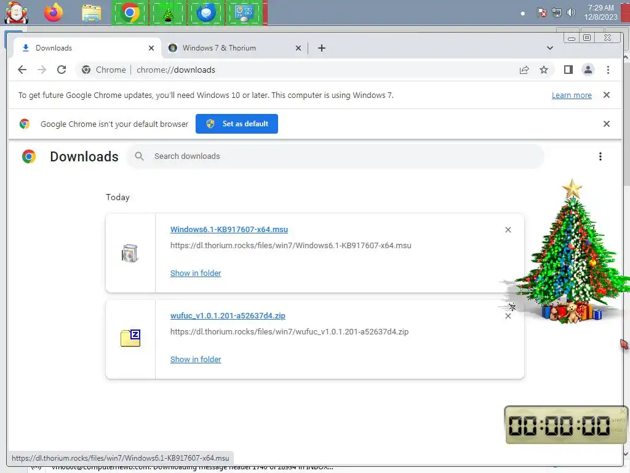Image resolution: width=630 pixels, height=473 pixels.
Task: Click the Set as default button
Action: pyautogui.click(x=237, y=124)
